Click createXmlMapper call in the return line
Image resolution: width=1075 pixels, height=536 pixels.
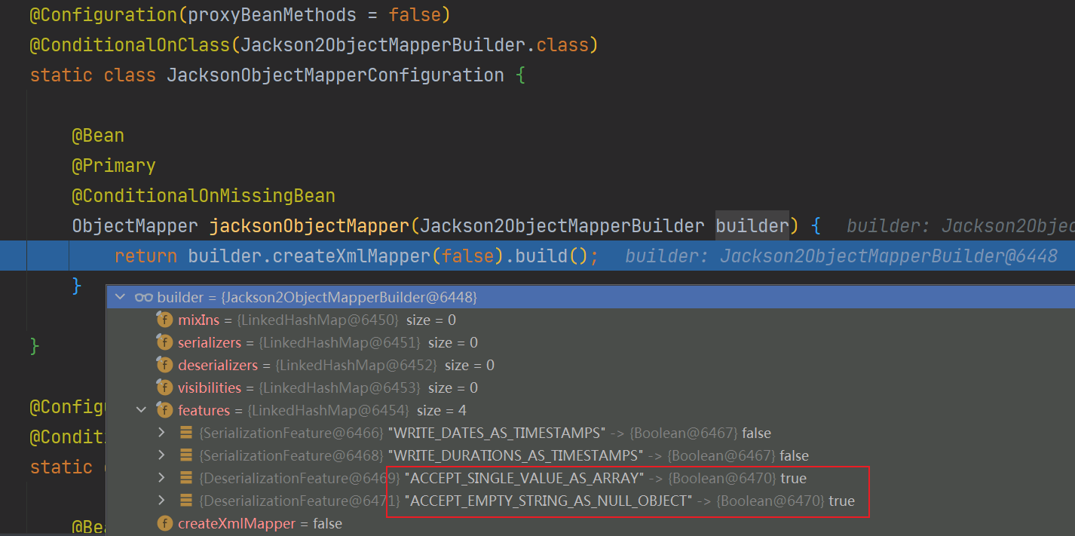pyautogui.click(x=351, y=256)
